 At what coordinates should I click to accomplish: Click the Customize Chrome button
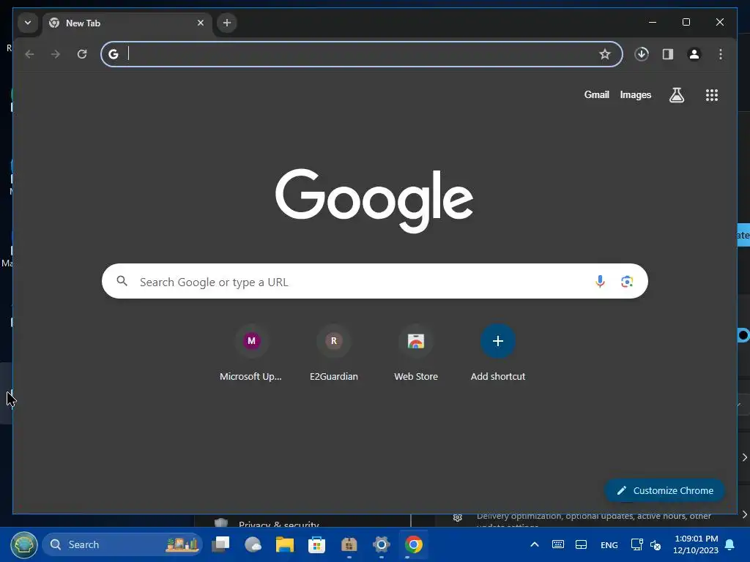665,491
